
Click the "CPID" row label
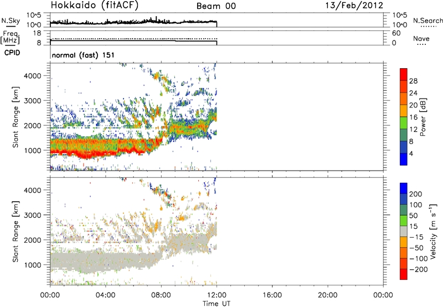pyautogui.click(x=12, y=53)
